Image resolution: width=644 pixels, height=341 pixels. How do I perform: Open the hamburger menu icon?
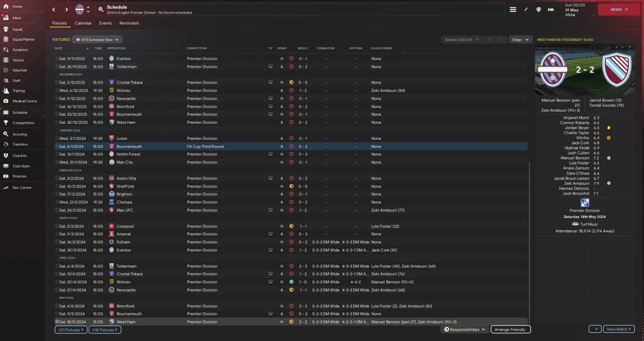pyautogui.click(x=513, y=10)
